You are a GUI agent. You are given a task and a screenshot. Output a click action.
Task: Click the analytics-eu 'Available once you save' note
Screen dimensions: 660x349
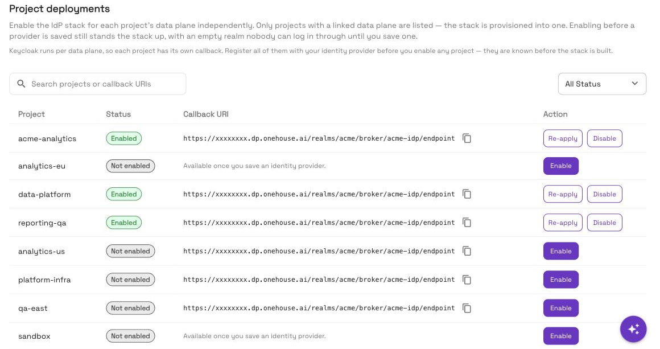[254, 166]
